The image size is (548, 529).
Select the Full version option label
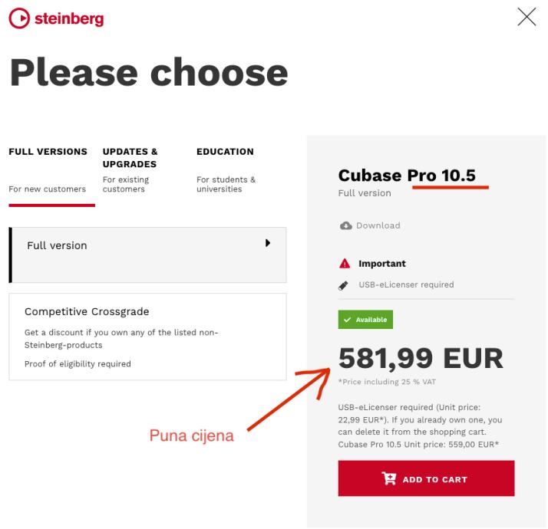click(x=57, y=246)
